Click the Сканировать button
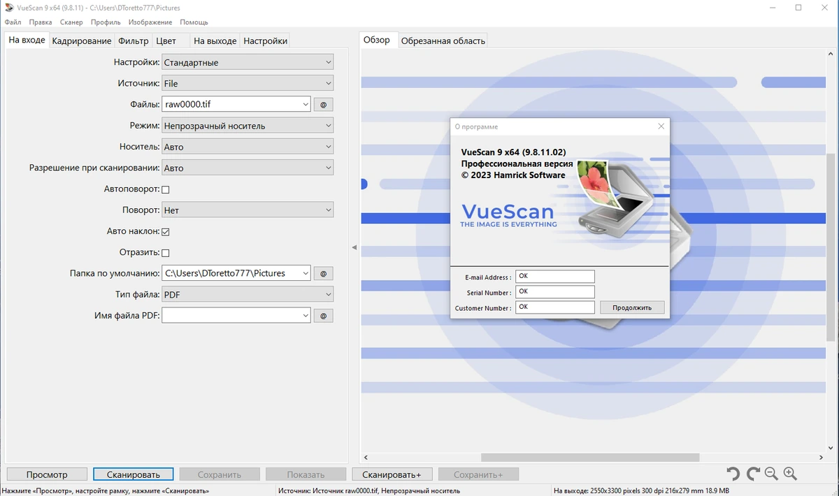This screenshot has width=839, height=496. [x=134, y=474]
